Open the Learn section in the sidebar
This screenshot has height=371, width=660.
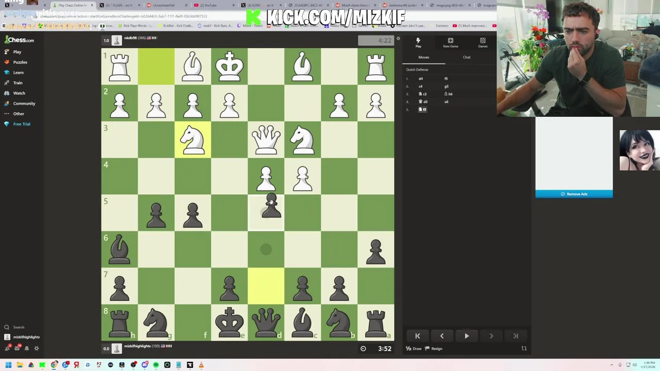coord(18,73)
